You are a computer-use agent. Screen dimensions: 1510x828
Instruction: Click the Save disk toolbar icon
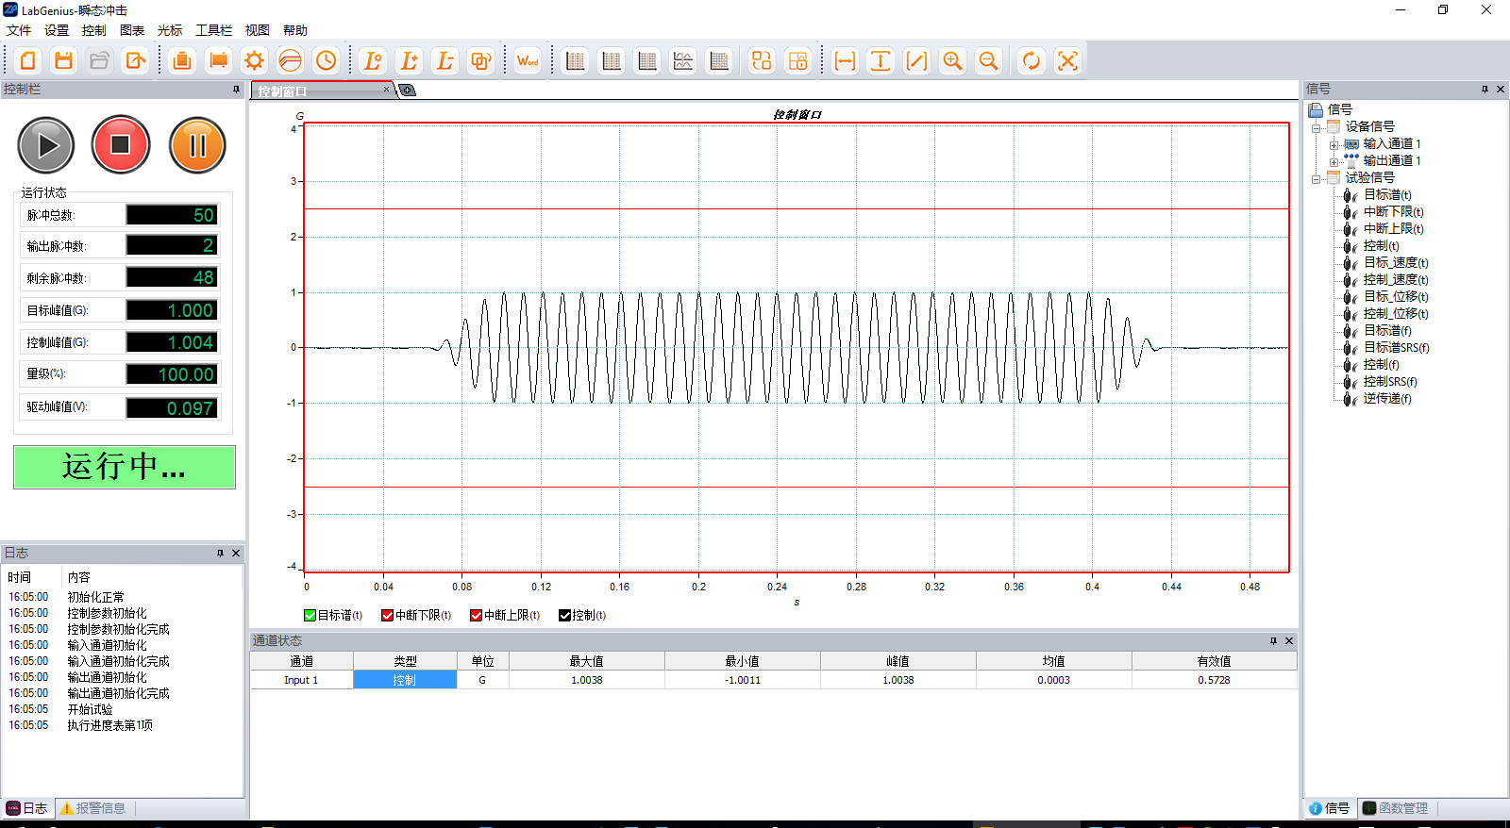[x=64, y=61]
